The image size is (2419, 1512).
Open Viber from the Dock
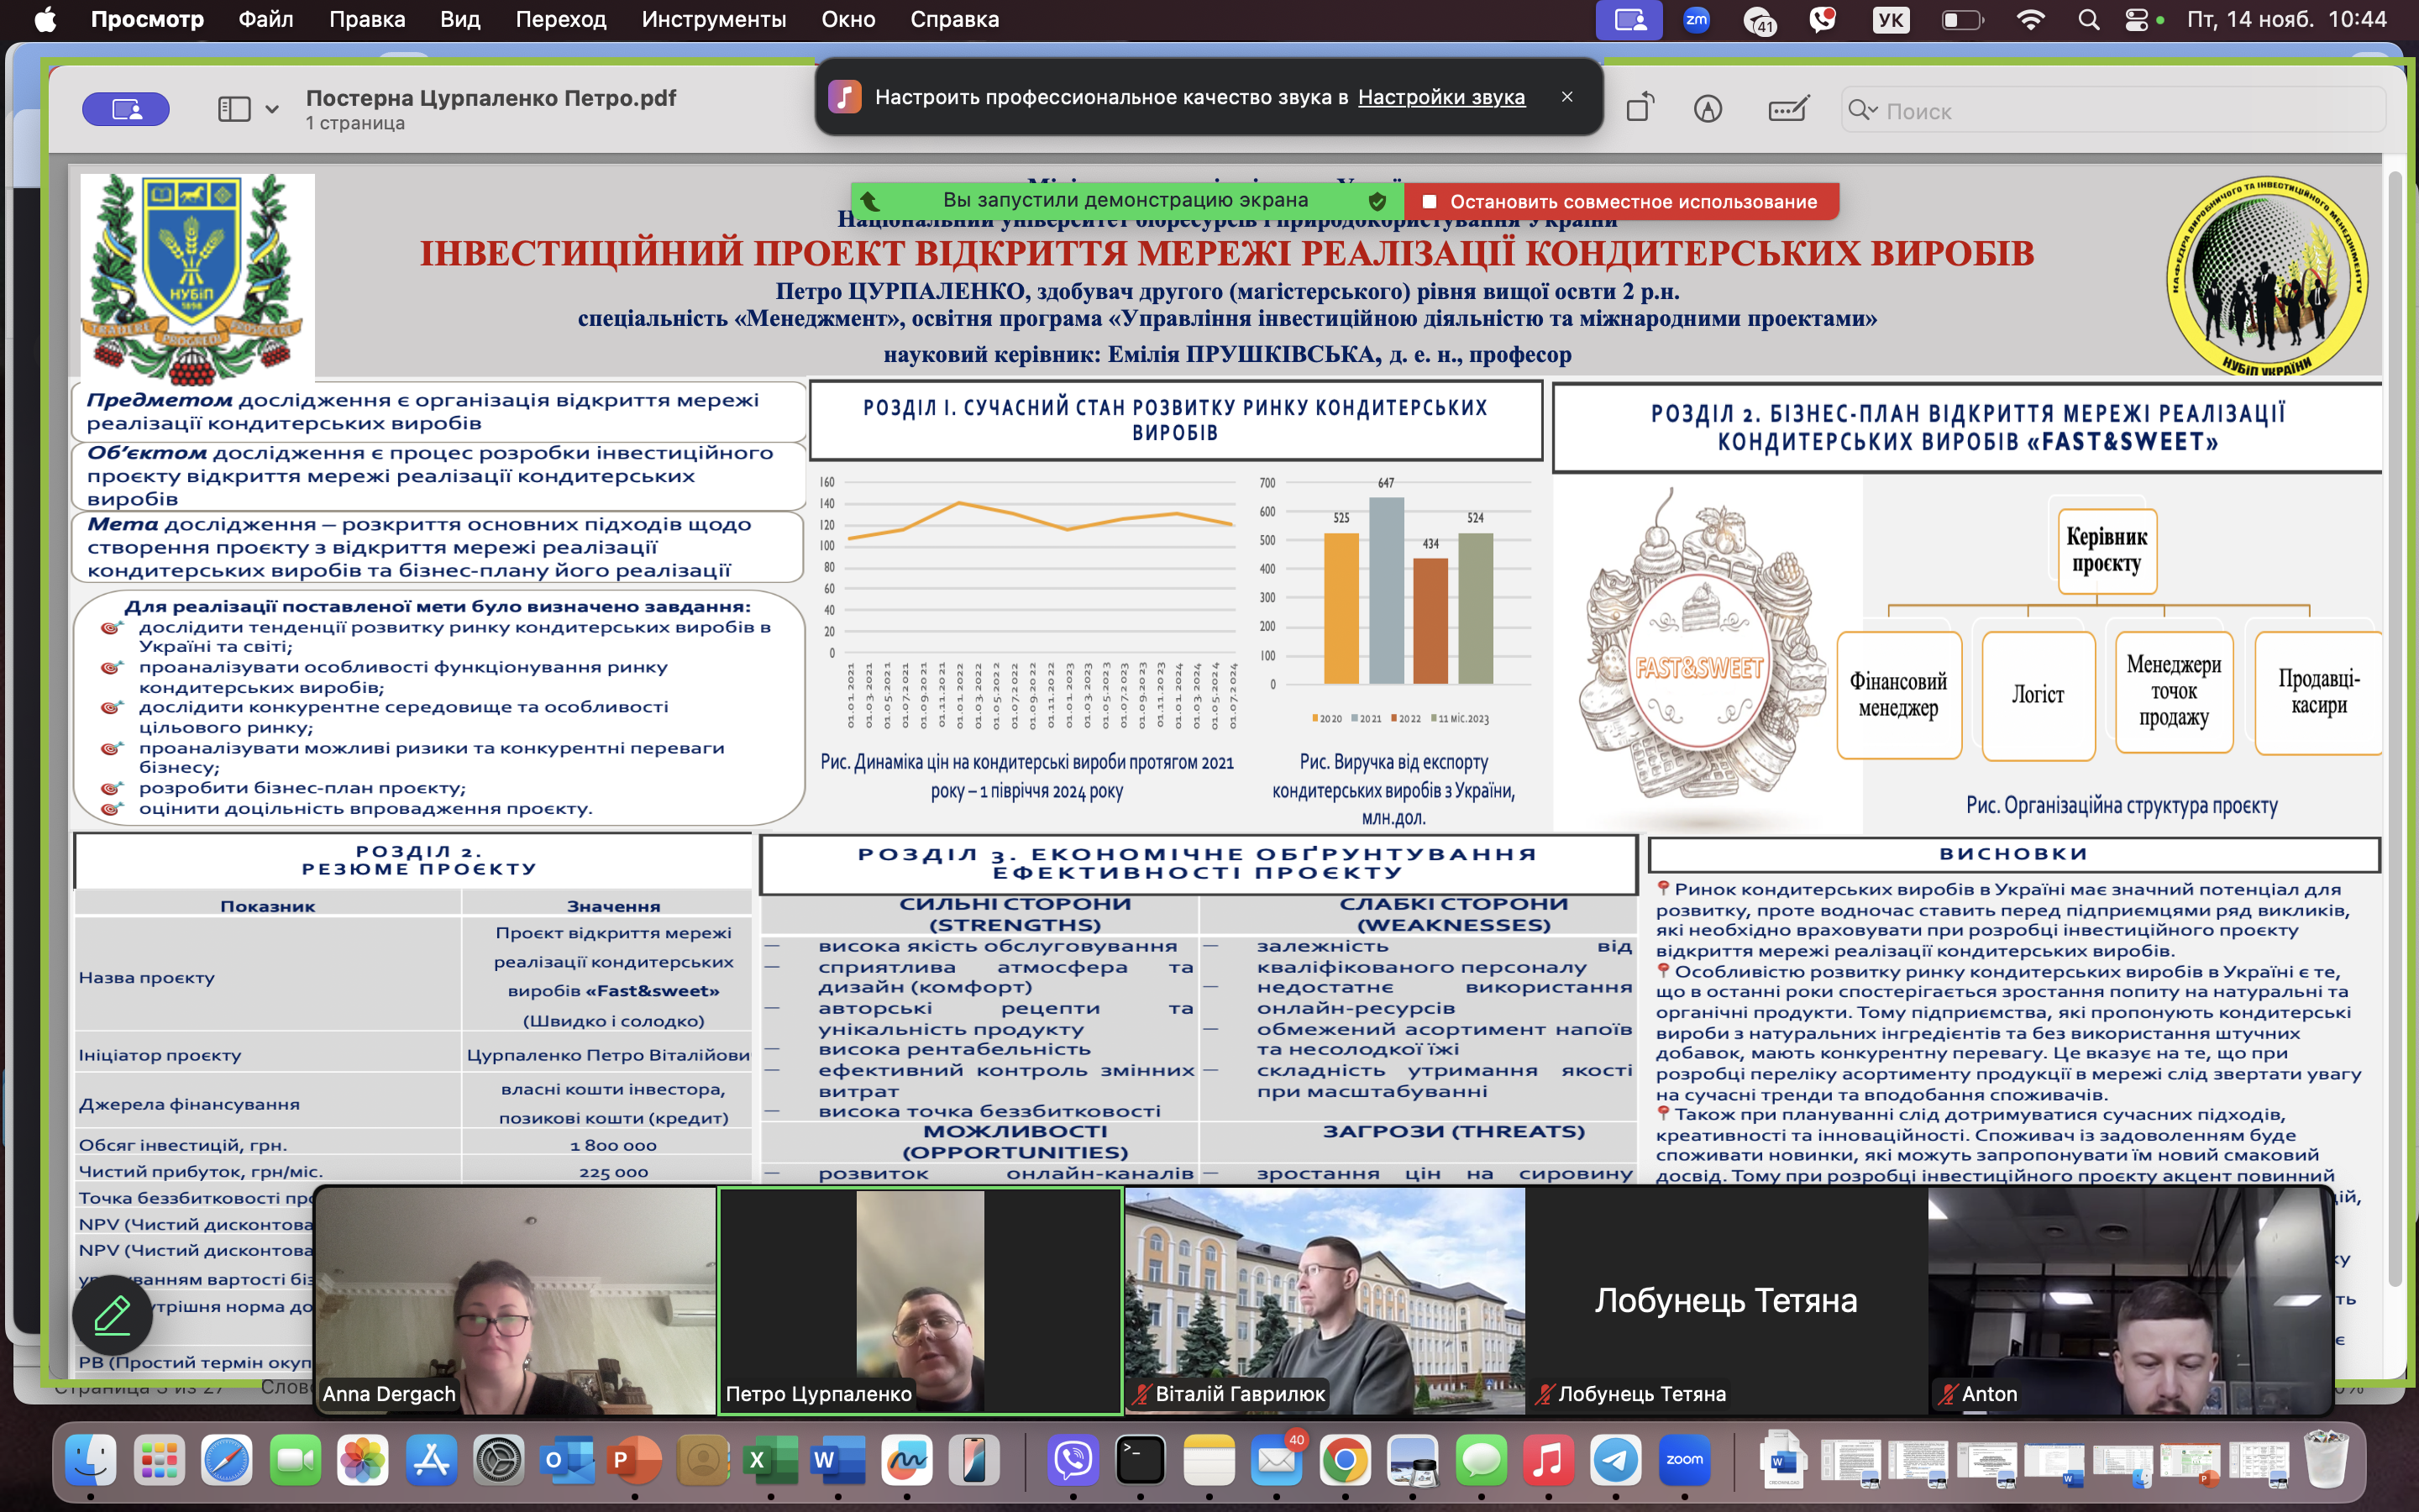[x=1073, y=1461]
